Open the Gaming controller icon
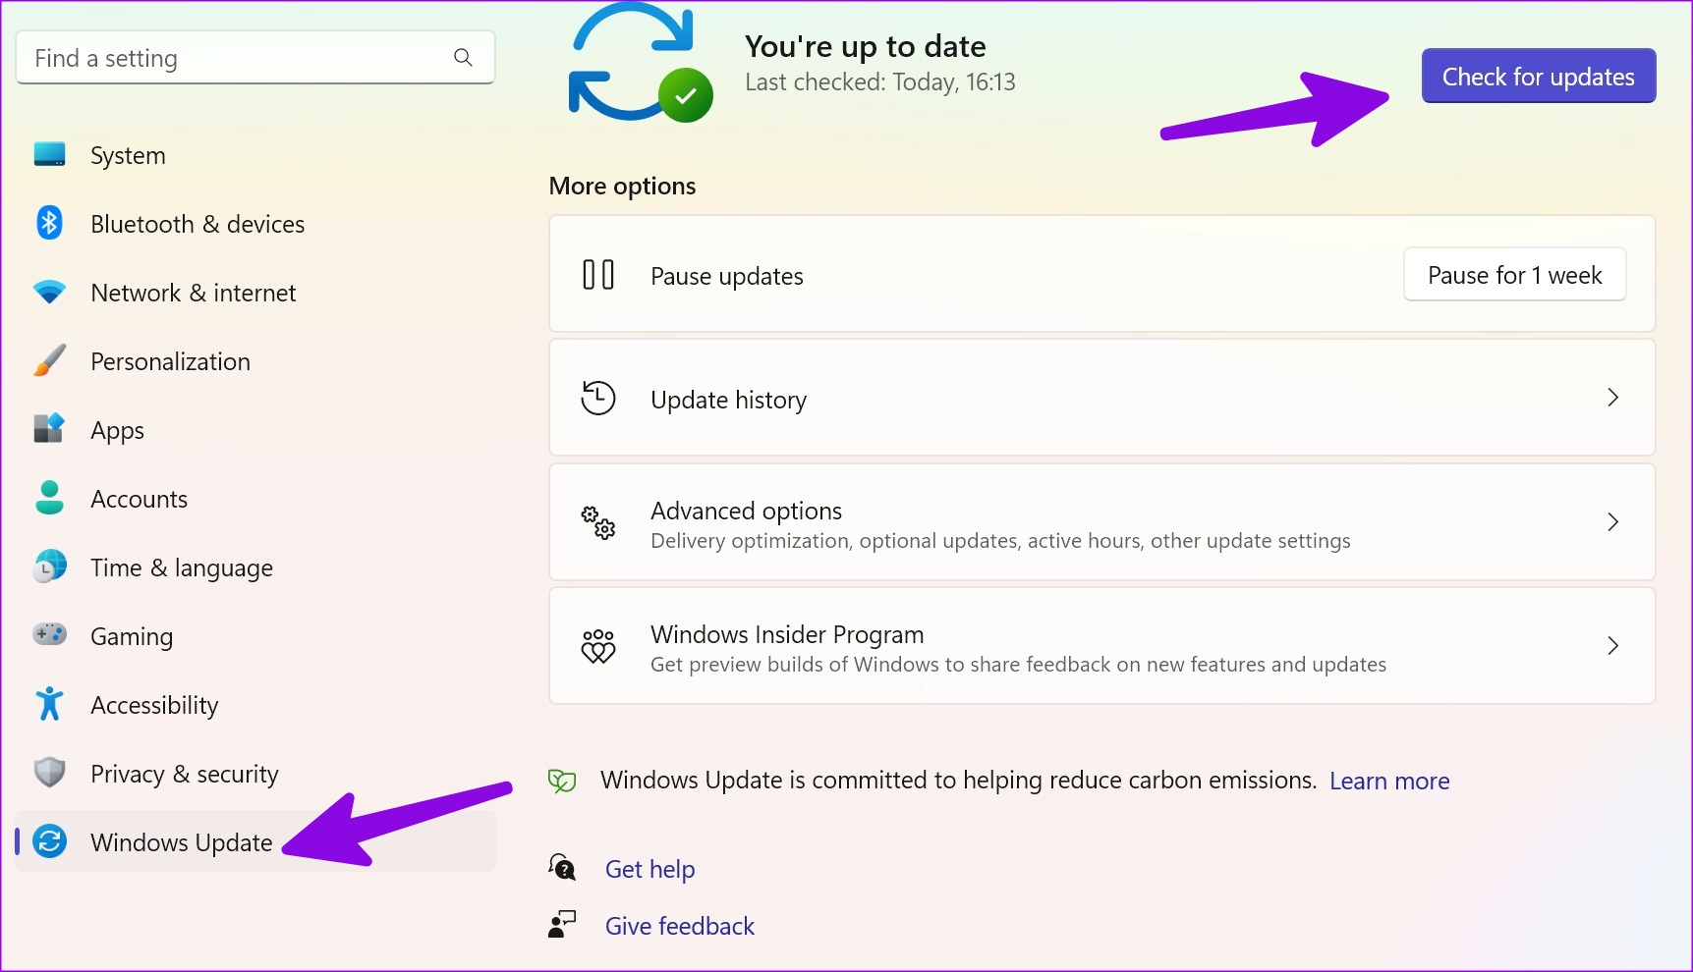Viewport: 1693px width, 972px height. [49, 635]
